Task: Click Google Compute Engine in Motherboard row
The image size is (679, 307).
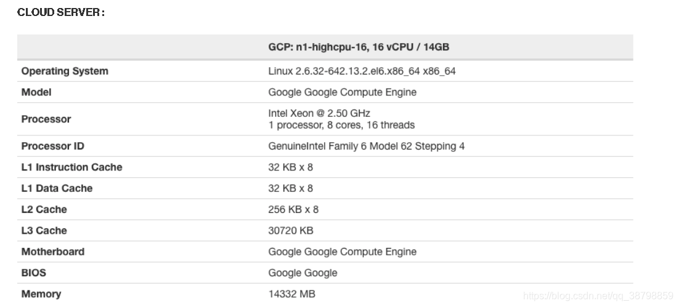Action: [342, 252]
